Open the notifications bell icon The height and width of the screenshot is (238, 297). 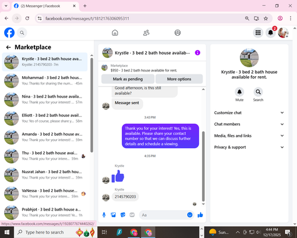tap(270, 33)
